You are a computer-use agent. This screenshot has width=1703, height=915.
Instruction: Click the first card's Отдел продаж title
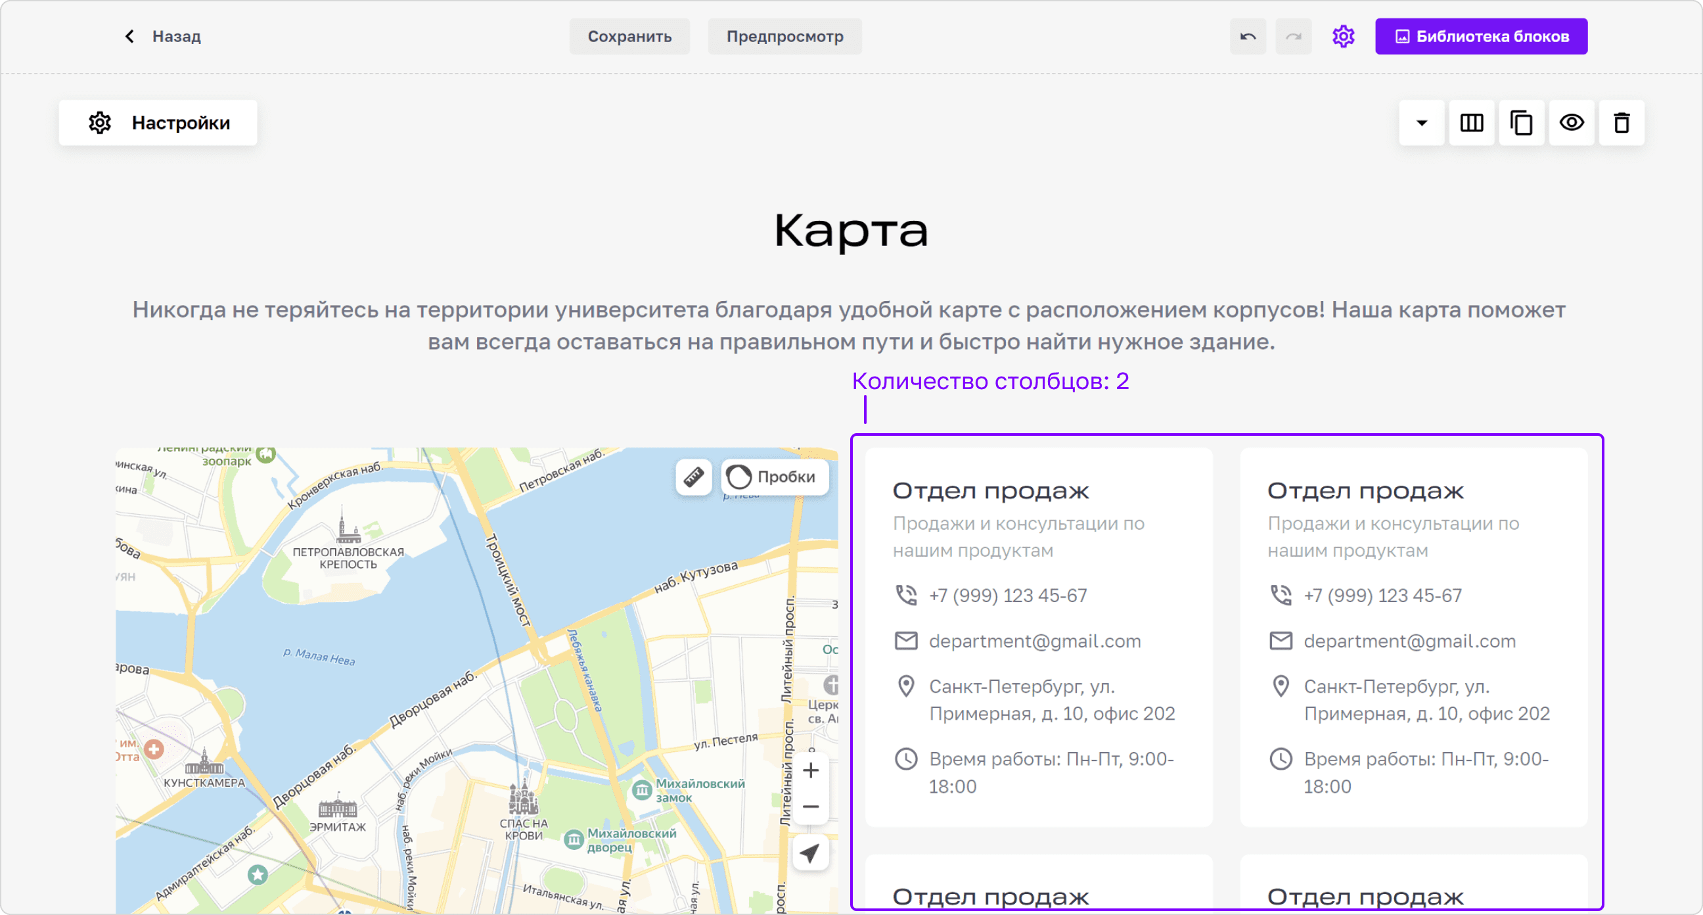(990, 490)
